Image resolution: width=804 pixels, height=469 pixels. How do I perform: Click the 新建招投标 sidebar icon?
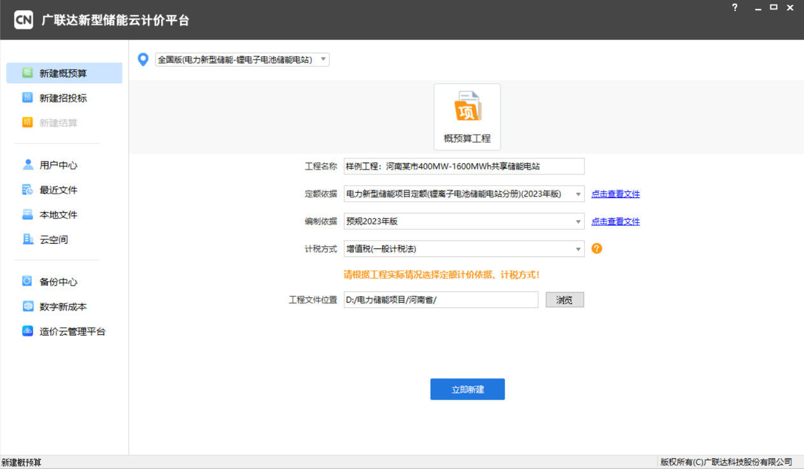27,97
